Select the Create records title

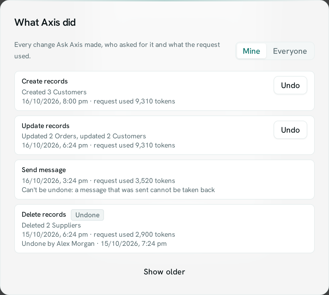click(45, 81)
